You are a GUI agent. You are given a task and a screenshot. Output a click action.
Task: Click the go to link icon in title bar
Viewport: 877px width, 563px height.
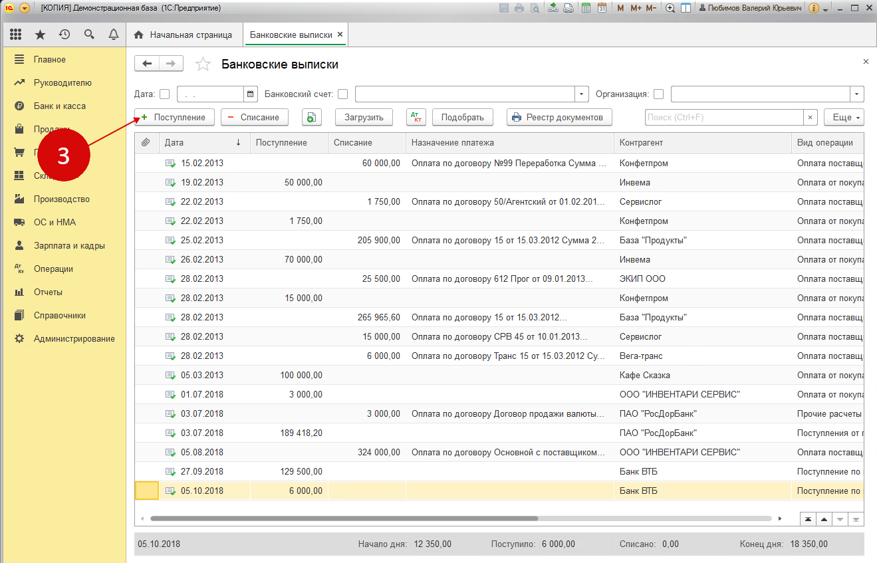tap(568, 8)
